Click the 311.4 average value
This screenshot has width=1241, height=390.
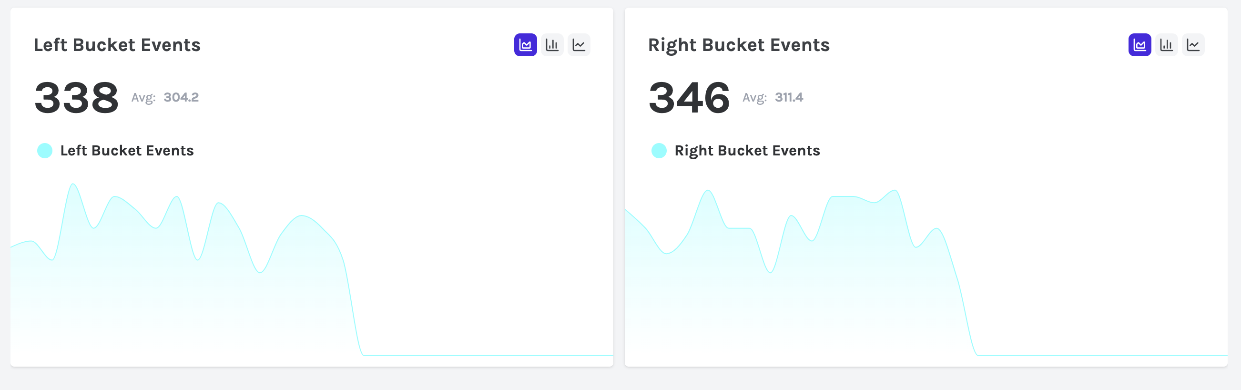789,97
